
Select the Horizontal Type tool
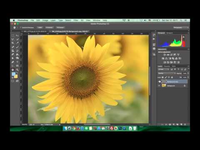tap(17, 62)
